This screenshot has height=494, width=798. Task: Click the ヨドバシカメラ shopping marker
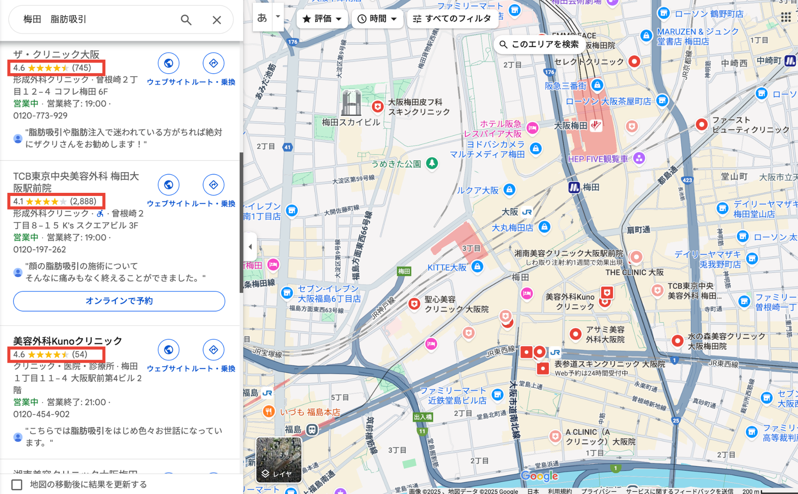pos(536,148)
